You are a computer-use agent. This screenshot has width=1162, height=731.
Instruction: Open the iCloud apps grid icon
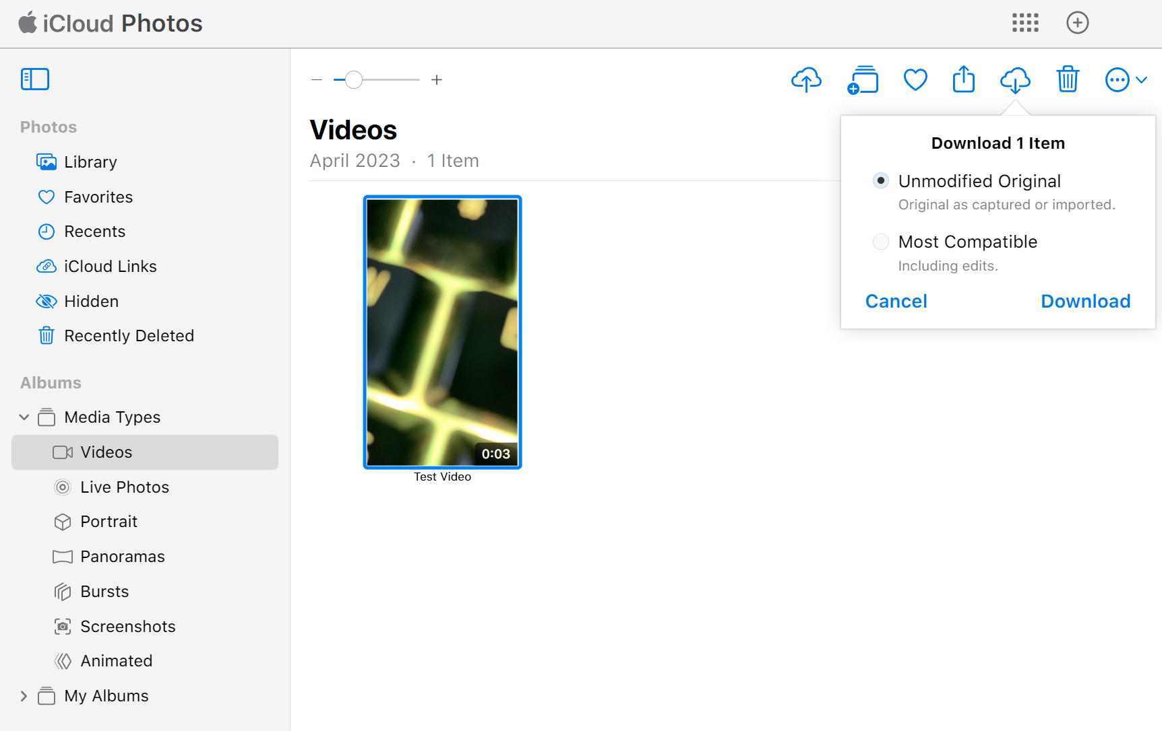pyautogui.click(x=1025, y=22)
